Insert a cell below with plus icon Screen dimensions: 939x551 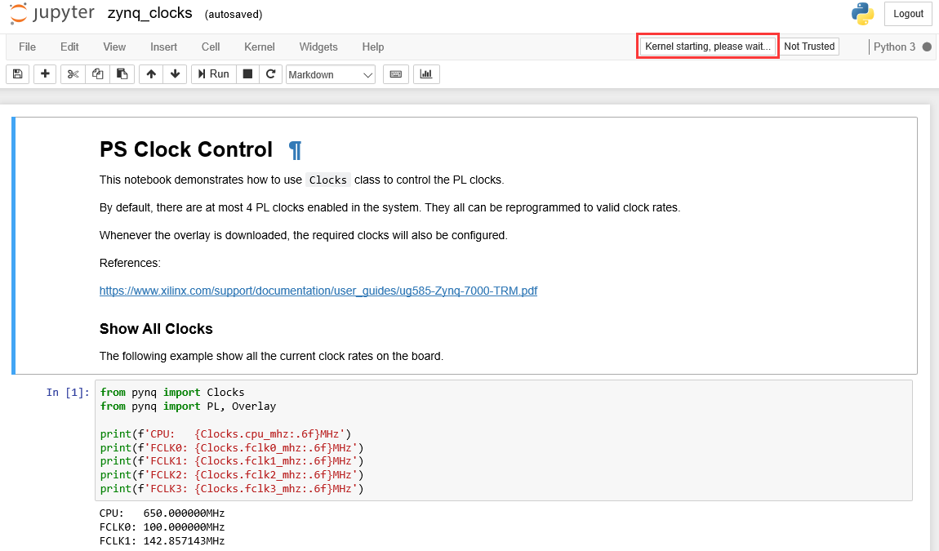pos(45,74)
